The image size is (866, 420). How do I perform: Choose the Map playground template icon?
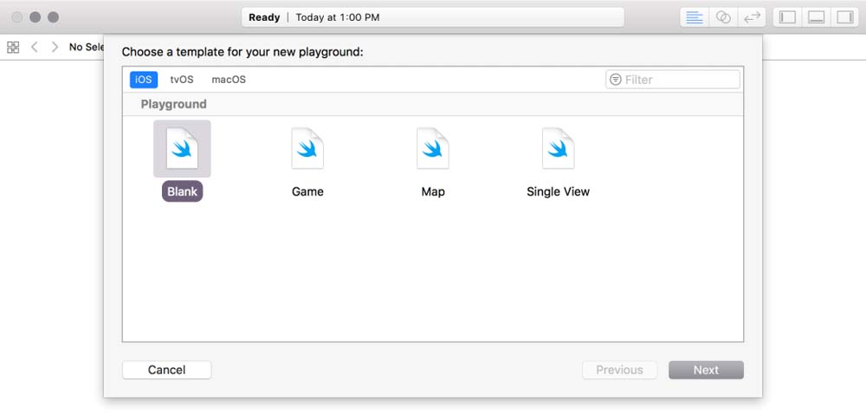(x=433, y=148)
